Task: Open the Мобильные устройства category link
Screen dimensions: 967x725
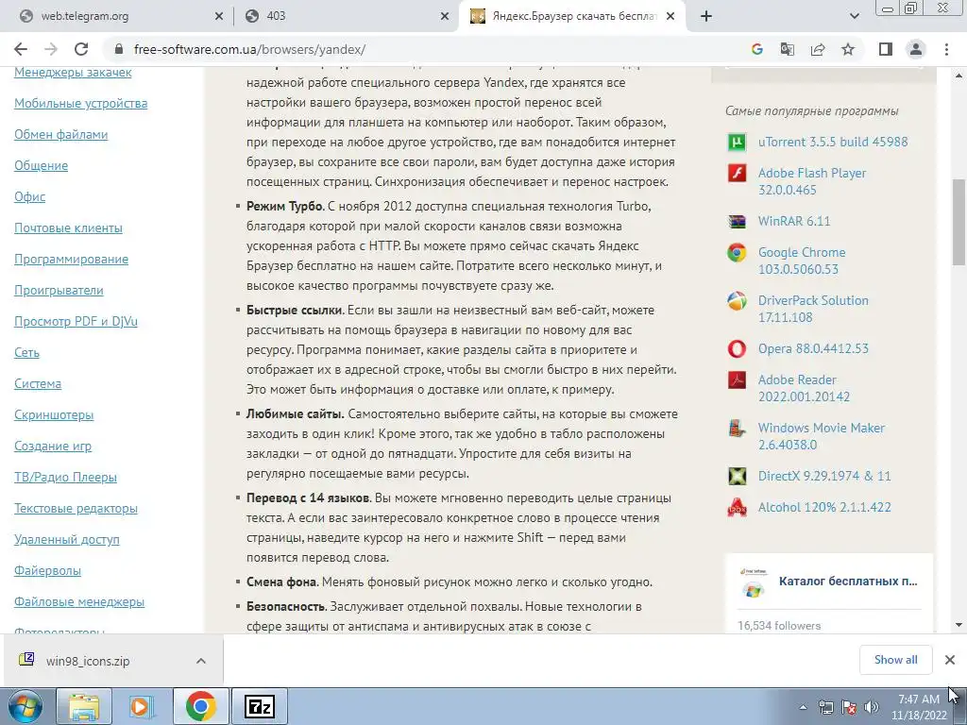Action: pos(81,104)
